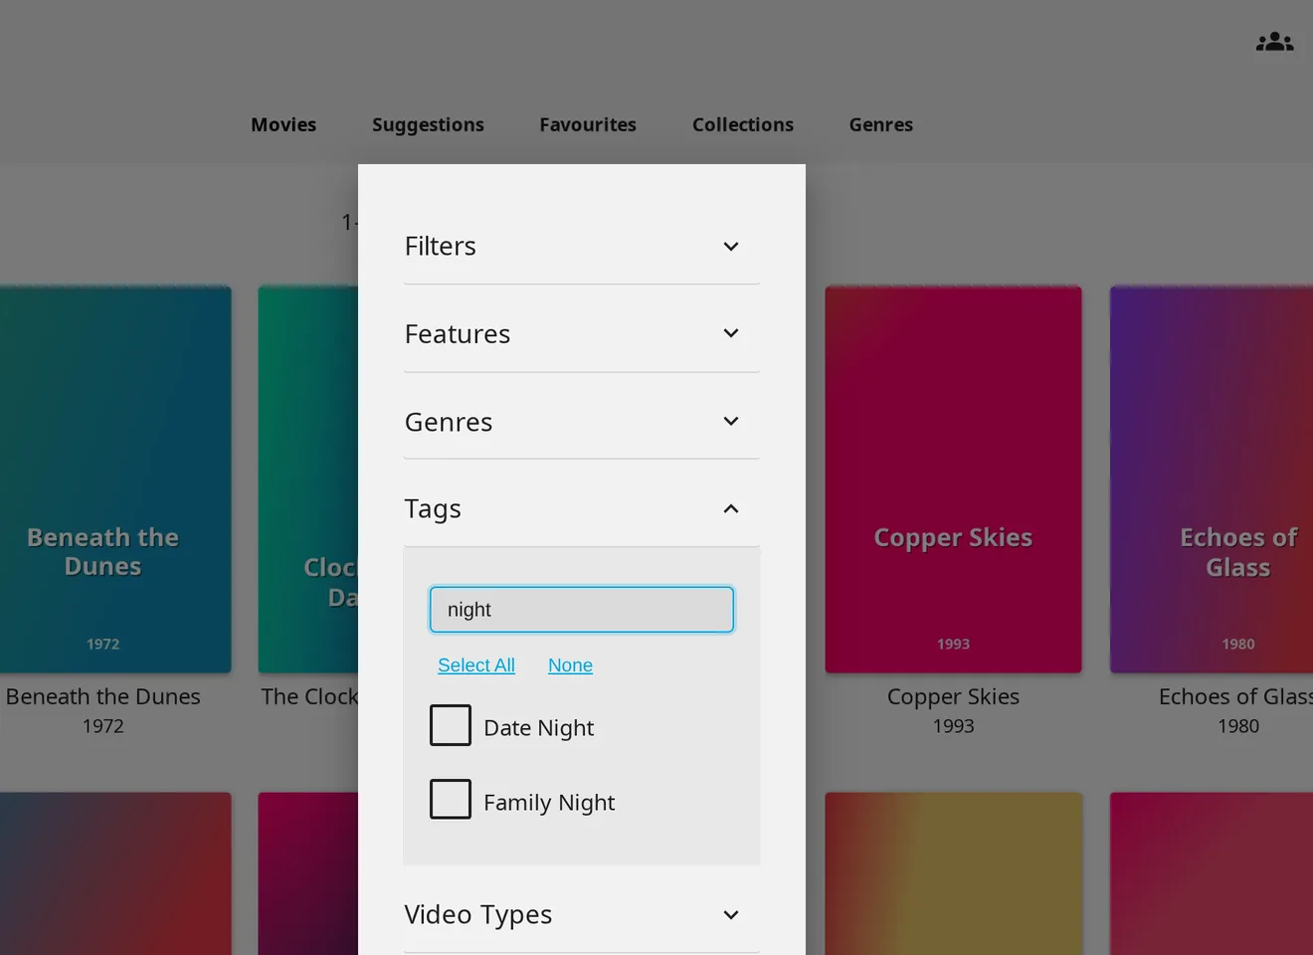Switch to the Suggestions tab
This screenshot has width=1313, height=955.
(x=428, y=124)
